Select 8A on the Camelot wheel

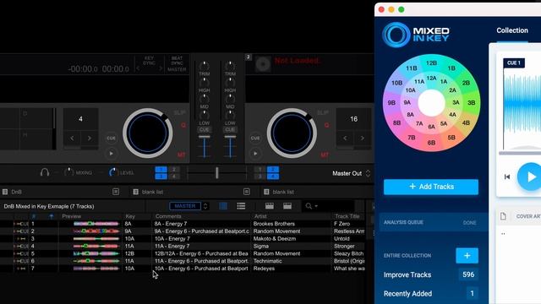410,115
